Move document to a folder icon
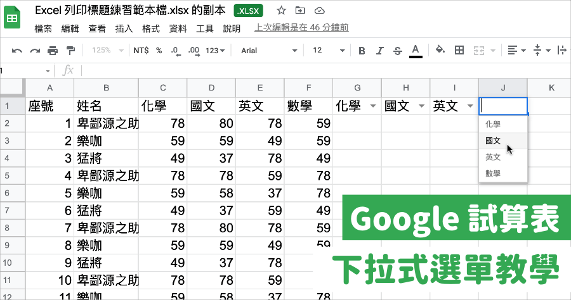This screenshot has height=300, width=571. [x=300, y=11]
